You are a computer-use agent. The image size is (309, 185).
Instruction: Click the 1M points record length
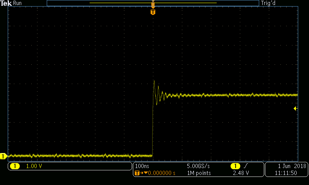click(x=198, y=173)
